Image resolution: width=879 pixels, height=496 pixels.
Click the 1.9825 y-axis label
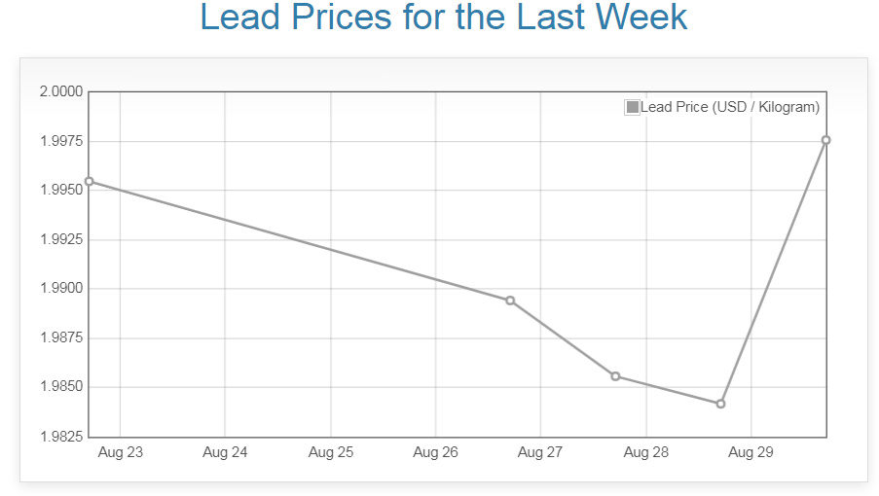[x=60, y=437]
